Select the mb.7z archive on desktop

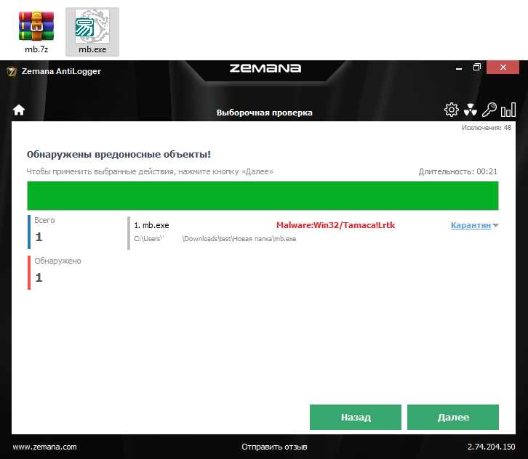[x=36, y=32]
